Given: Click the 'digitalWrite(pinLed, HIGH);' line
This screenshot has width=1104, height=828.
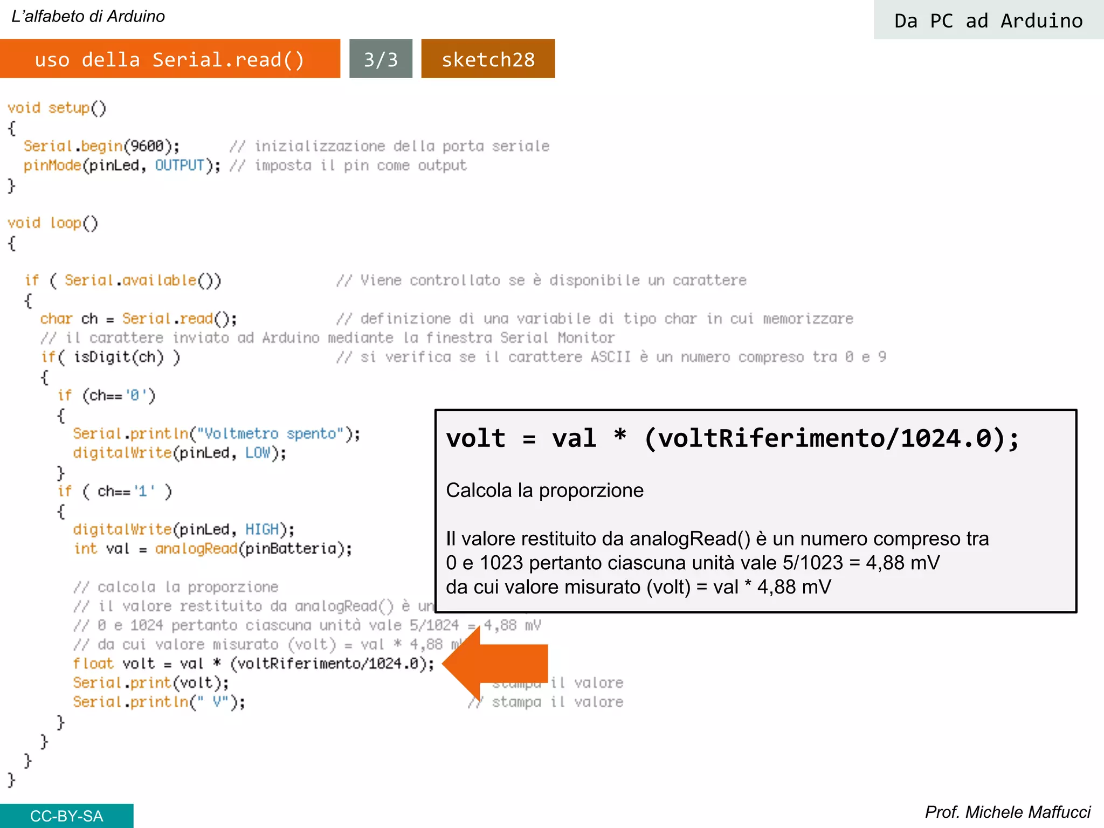Looking at the screenshot, I should click(183, 529).
